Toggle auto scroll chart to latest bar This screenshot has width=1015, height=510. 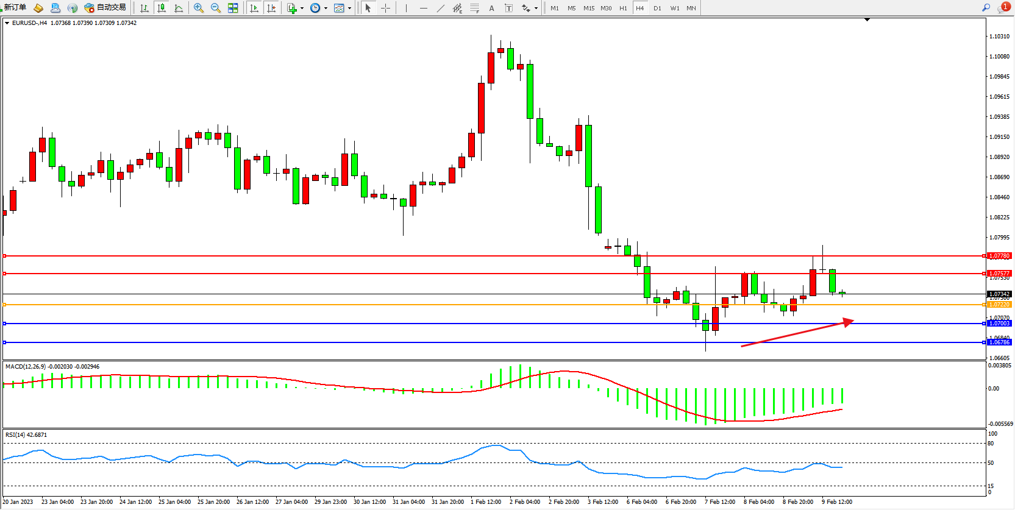pyautogui.click(x=254, y=8)
